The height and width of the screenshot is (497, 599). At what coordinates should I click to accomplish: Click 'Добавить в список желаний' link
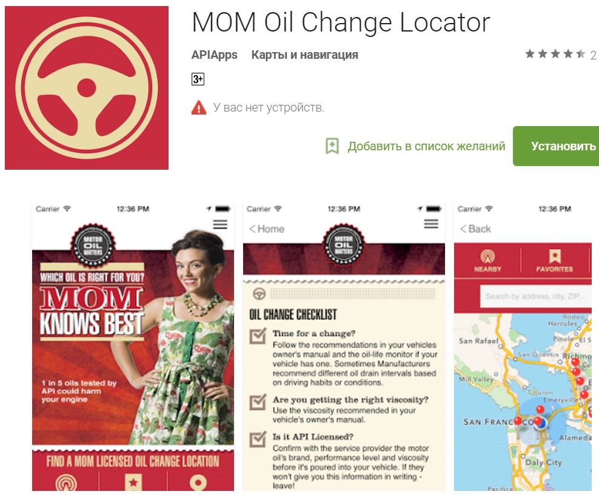426,146
